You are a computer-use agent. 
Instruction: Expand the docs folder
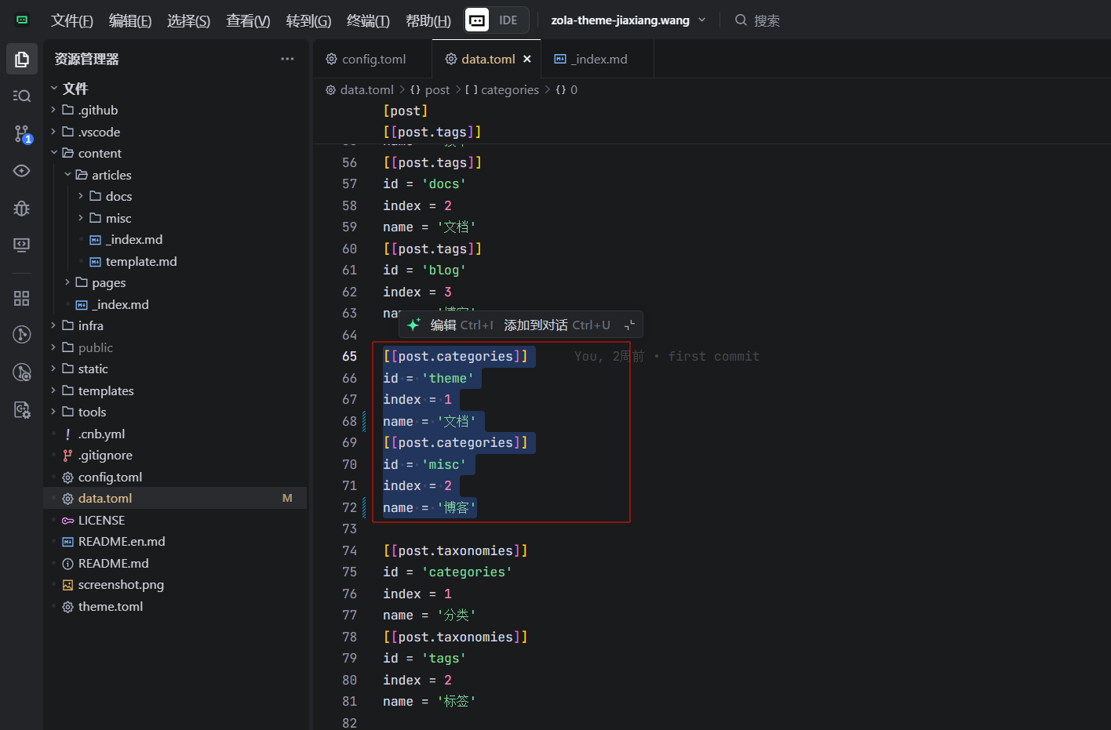click(175, 196)
